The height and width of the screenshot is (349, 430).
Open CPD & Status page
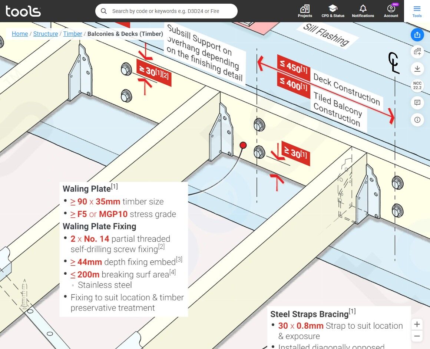point(333,11)
